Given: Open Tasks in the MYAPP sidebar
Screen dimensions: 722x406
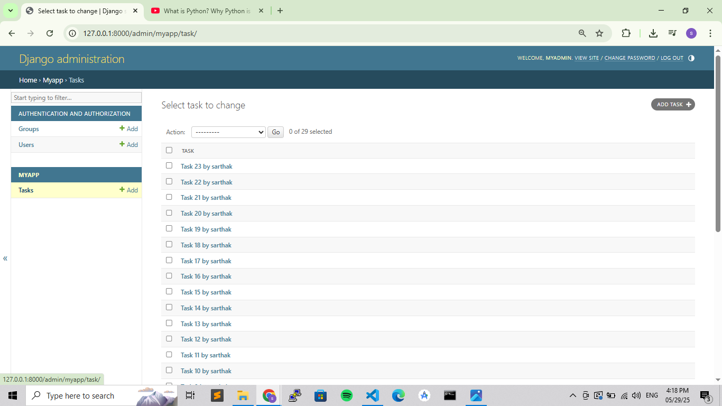Looking at the screenshot, I should point(26,190).
